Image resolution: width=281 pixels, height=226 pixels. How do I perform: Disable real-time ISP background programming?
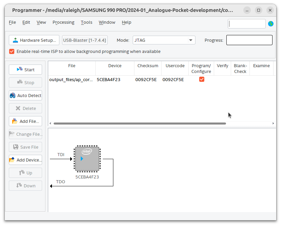pyautogui.click(x=12, y=51)
